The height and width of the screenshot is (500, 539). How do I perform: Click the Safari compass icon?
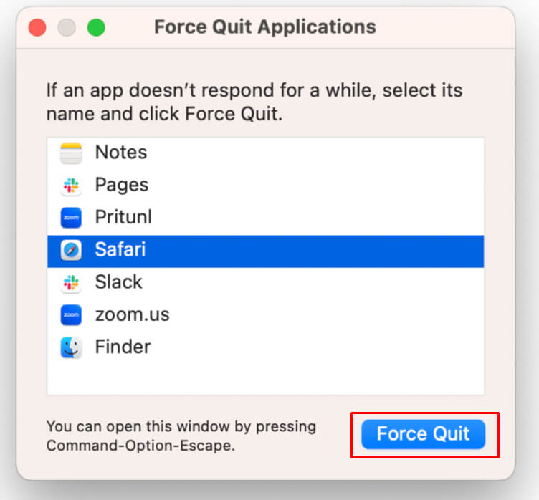[x=71, y=250]
